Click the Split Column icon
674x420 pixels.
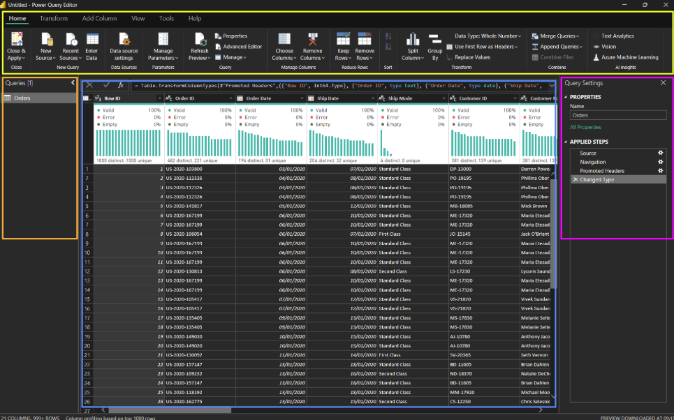[411, 40]
